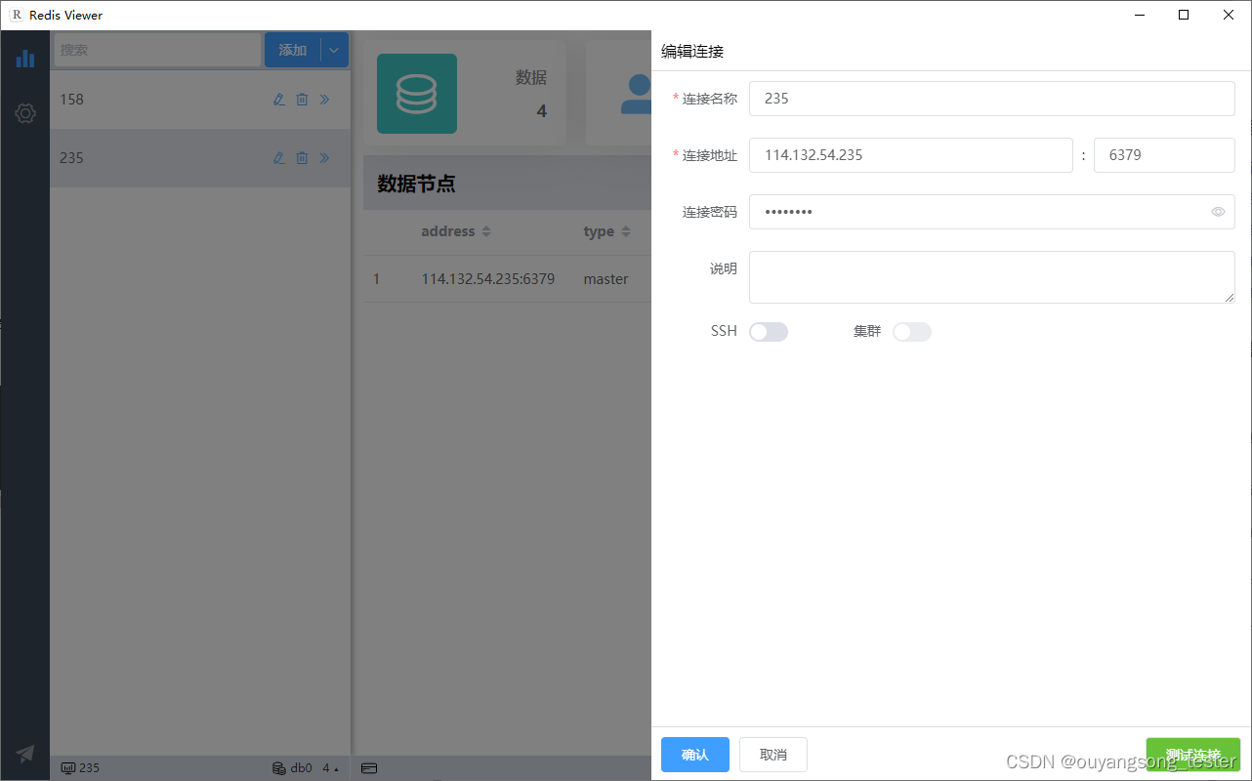Minimize the Redis Viewer window
The height and width of the screenshot is (781, 1252).
[1139, 15]
